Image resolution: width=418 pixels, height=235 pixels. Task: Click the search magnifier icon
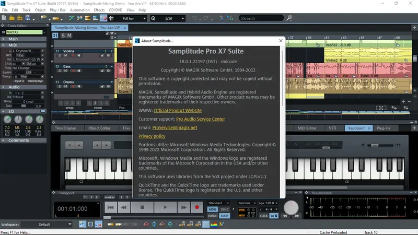coord(289,18)
